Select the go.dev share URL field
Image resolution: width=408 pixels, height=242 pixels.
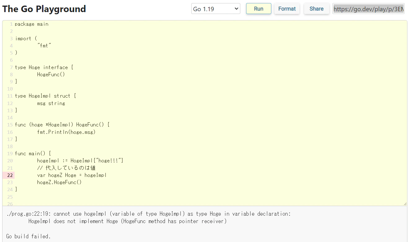pos(368,9)
